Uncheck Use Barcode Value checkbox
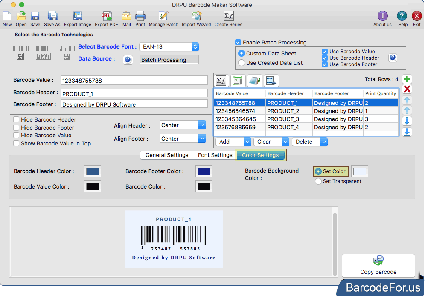Viewport: 425px width, 296px height. pos(324,52)
